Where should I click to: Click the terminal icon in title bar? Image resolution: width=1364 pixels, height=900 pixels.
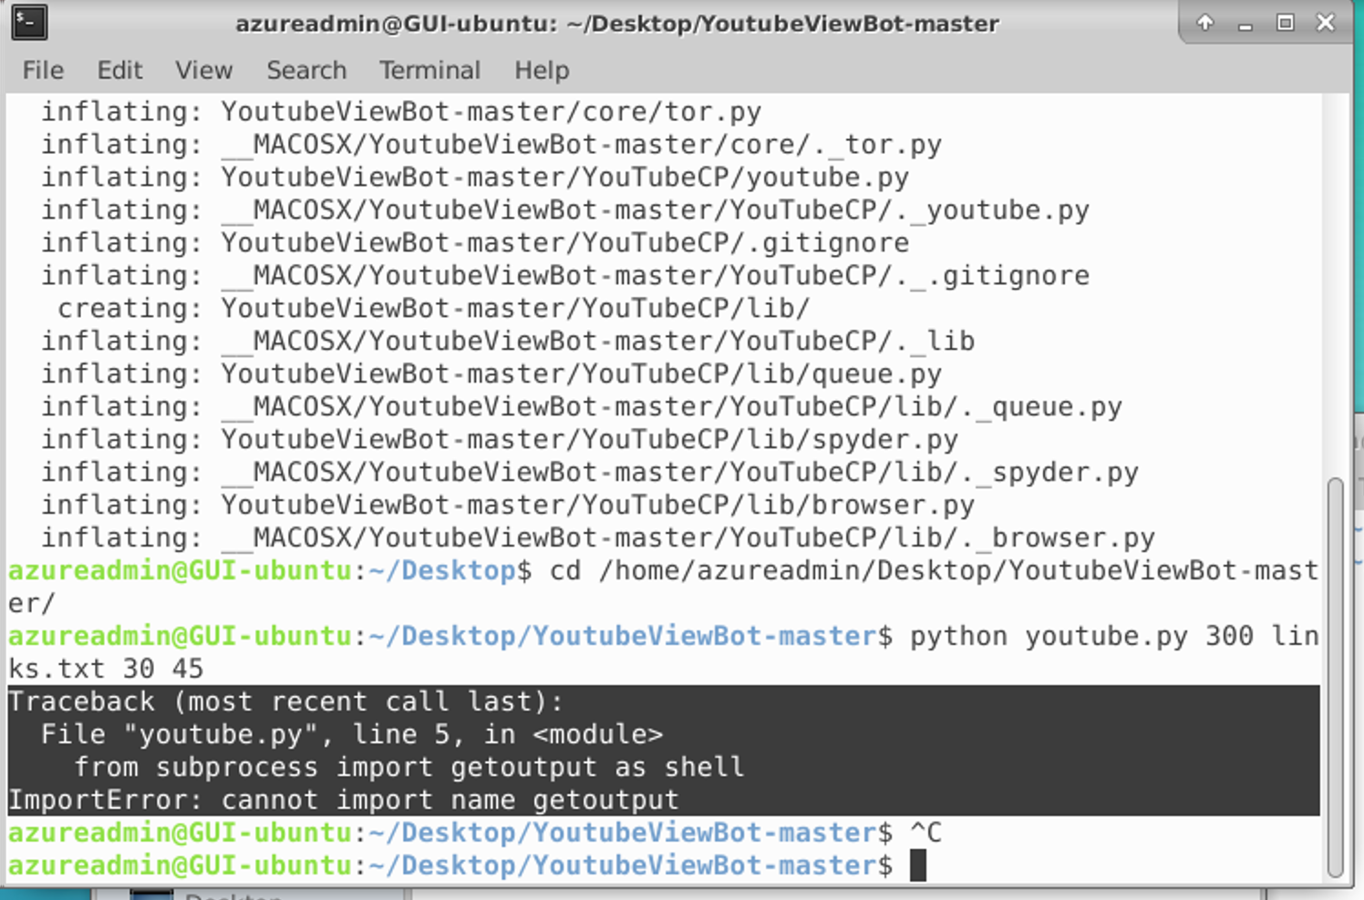click(x=29, y=22)
